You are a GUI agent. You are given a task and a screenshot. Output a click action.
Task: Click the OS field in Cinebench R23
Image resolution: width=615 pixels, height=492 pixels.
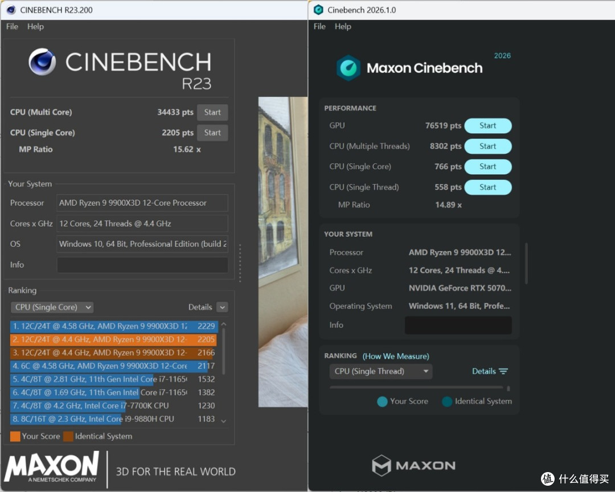(142, 244)
